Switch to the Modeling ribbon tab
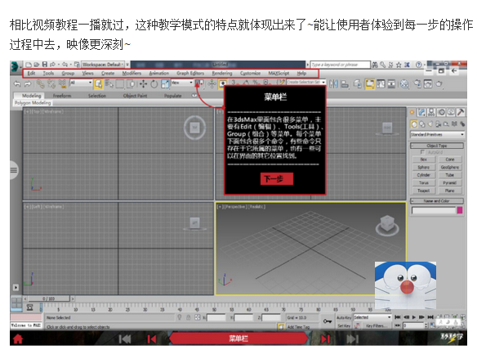The image size is (477, 350). tap(31, 96)
